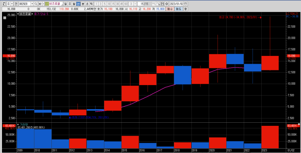Click the save chart floppy disk icon
Screen dimensions: 301x153
[162, 4]
